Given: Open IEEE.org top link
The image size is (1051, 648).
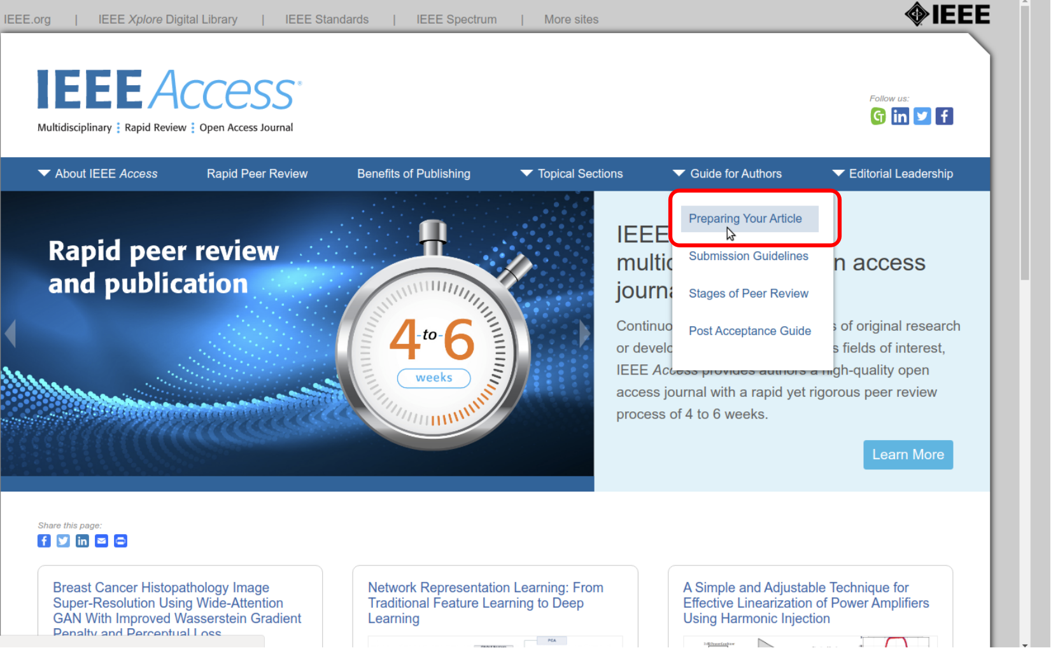Looking at the screenshot, I should click(27, 19).
